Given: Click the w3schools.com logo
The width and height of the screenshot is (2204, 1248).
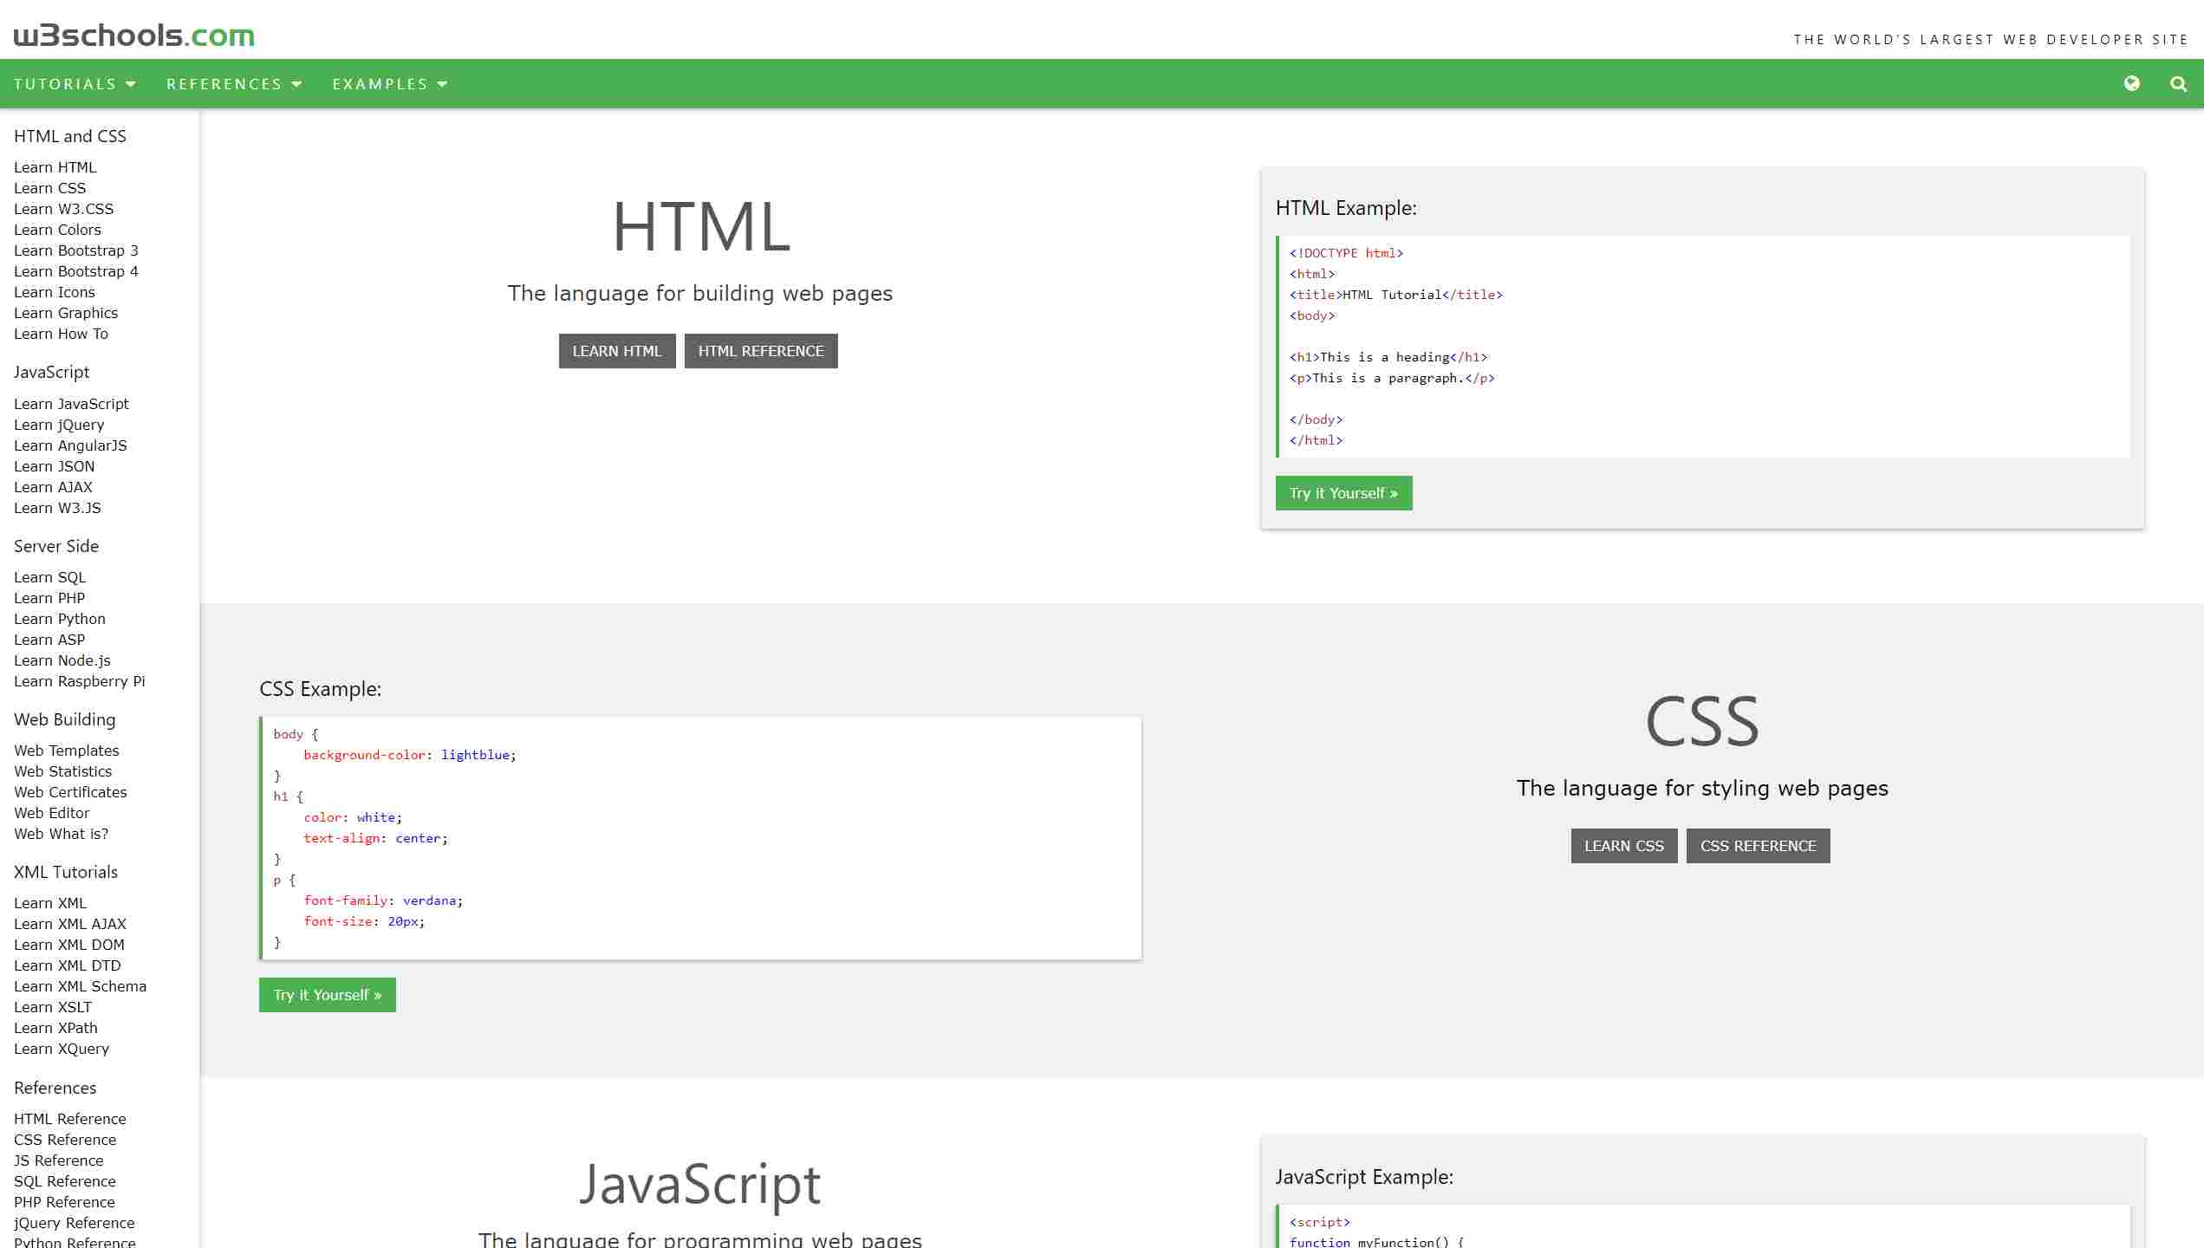Looking at the screenshot, I should [x=134, y=35].
